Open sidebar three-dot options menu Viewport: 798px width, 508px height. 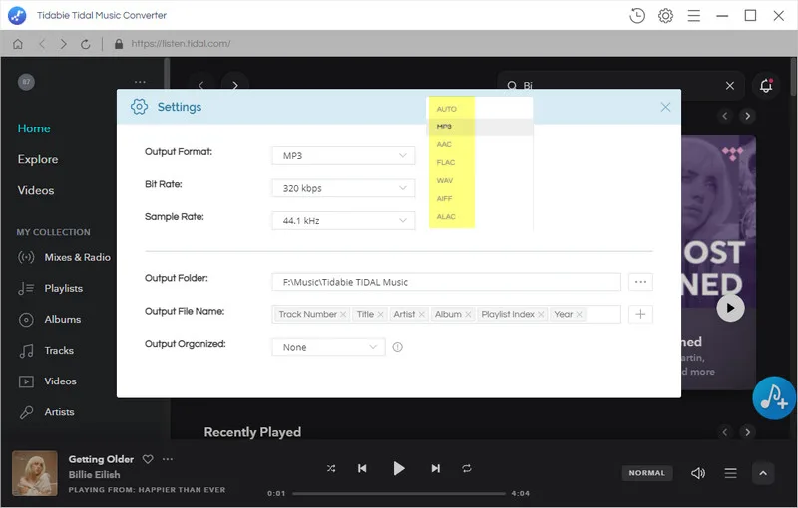[x=140, y=82]
